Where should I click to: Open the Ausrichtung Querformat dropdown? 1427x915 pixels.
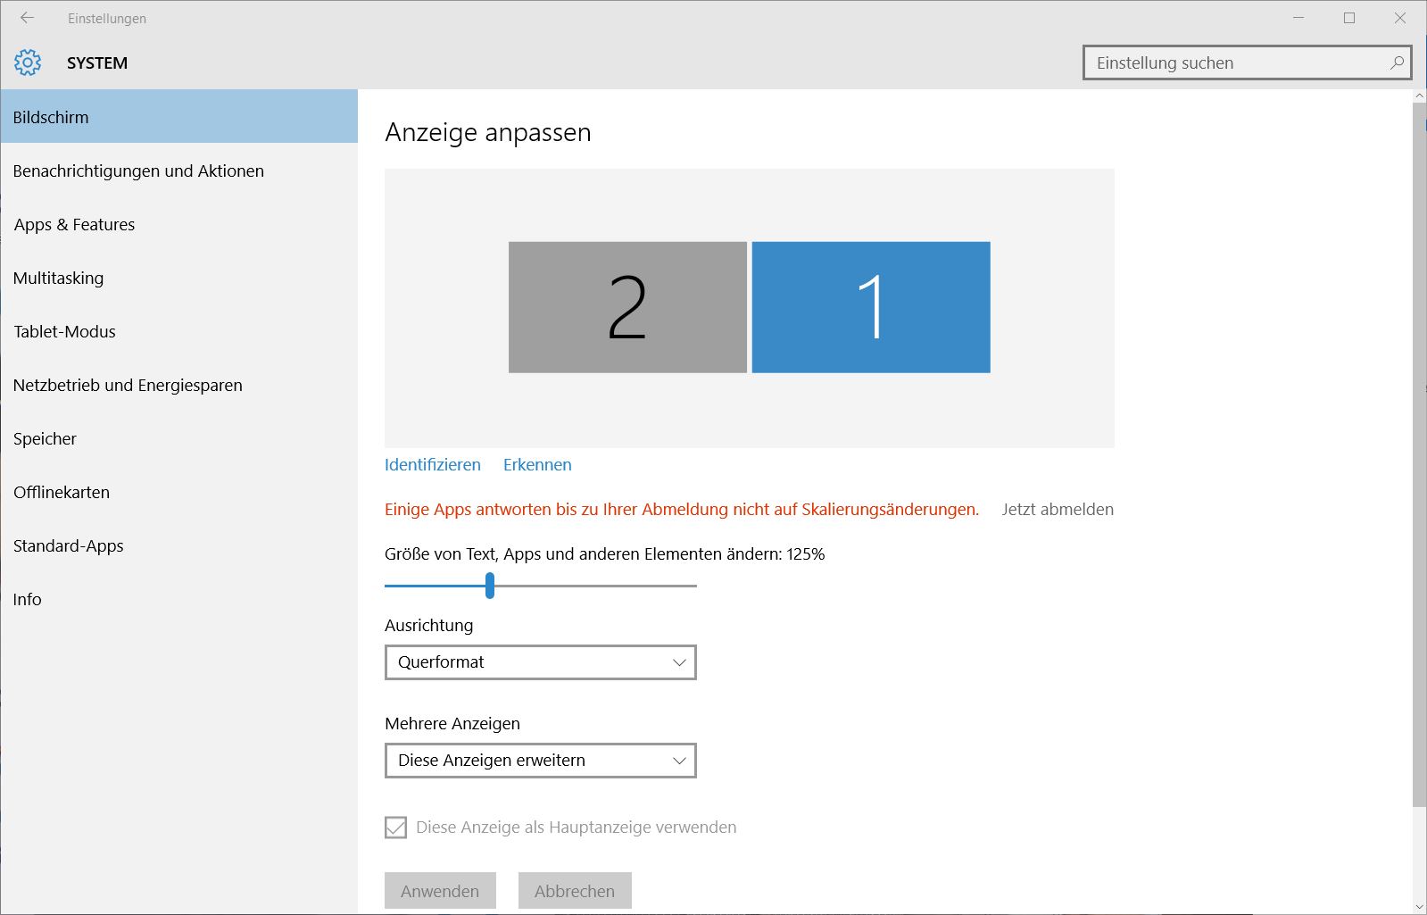(x=540, y=662)
